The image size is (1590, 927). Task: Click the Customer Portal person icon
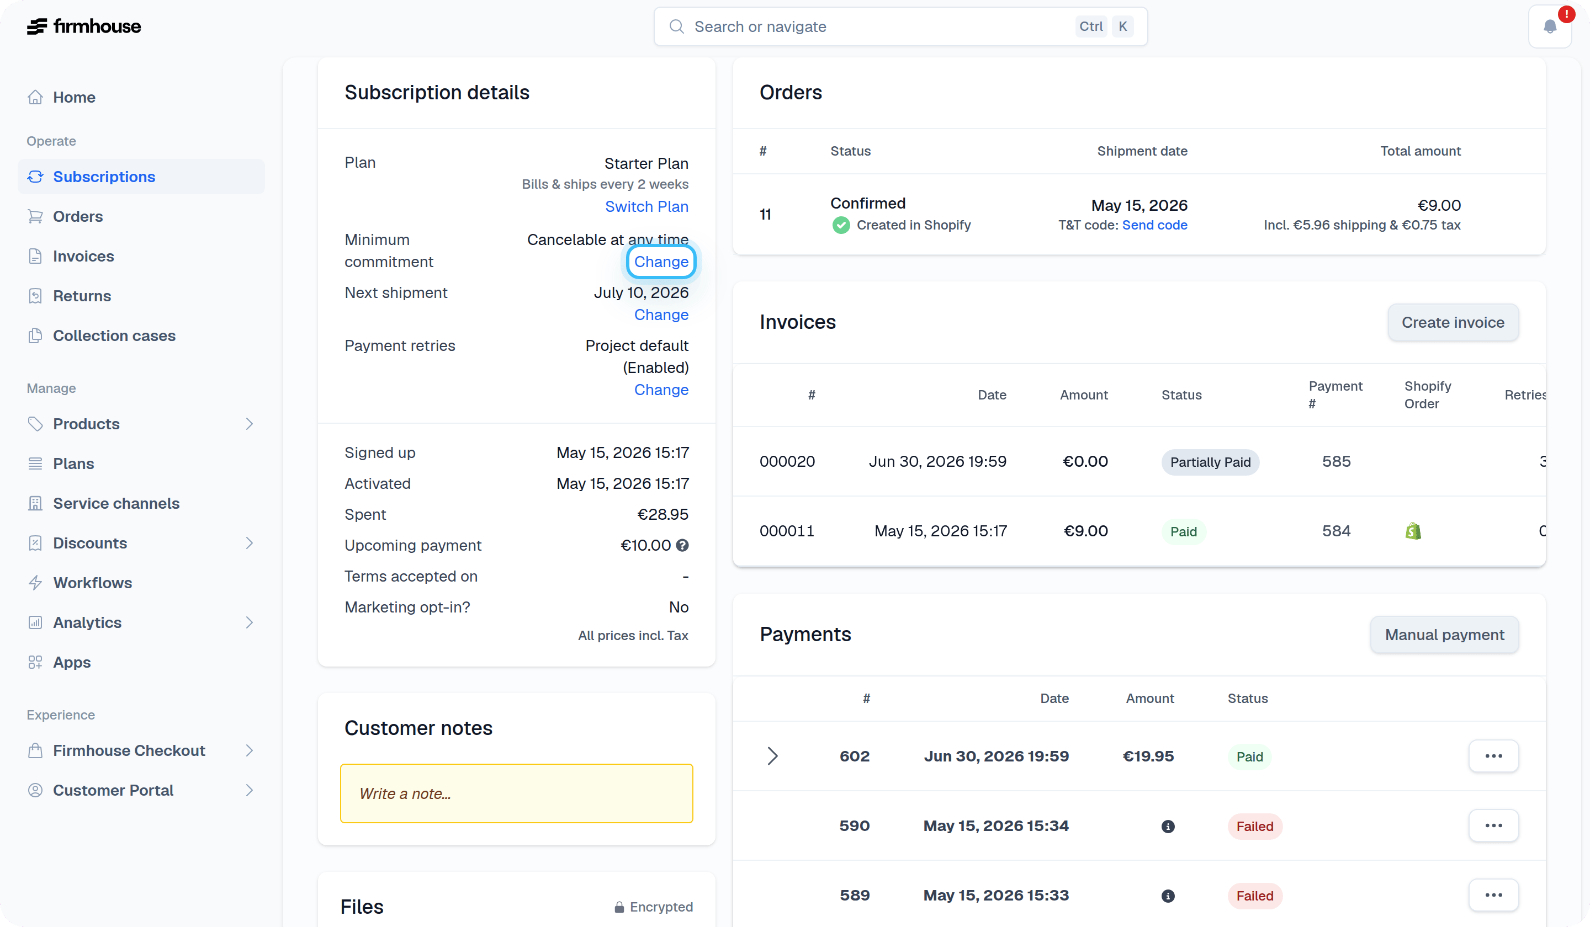pyautogui.click(x=35, y=790)
